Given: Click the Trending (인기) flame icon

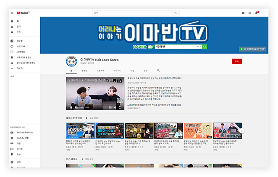Looking at the screenshot, I should coord(12,27).
